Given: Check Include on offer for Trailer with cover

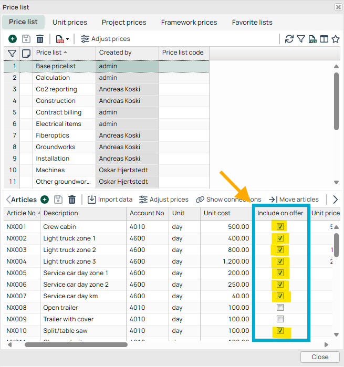Looking at the screenshot, I should (280, 319).
